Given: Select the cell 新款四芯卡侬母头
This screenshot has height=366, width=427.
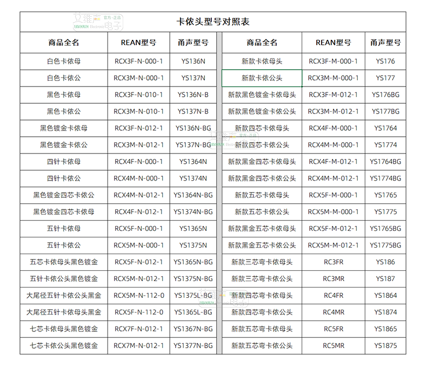Looking at the screenshot, I should click(262, 128).
